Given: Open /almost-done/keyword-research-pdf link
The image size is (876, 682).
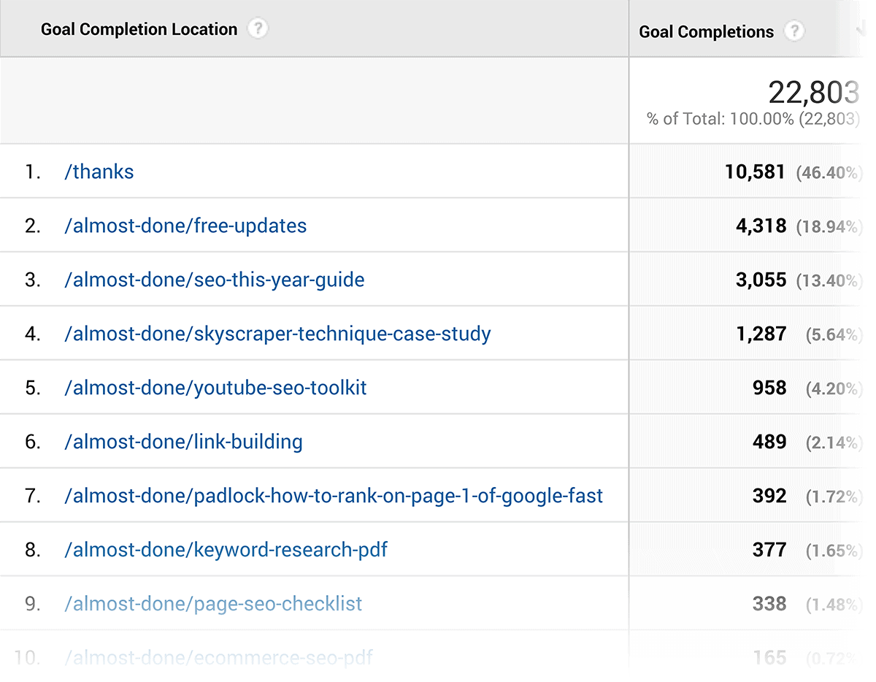Looking at the screenshot, I should (226, 550).
